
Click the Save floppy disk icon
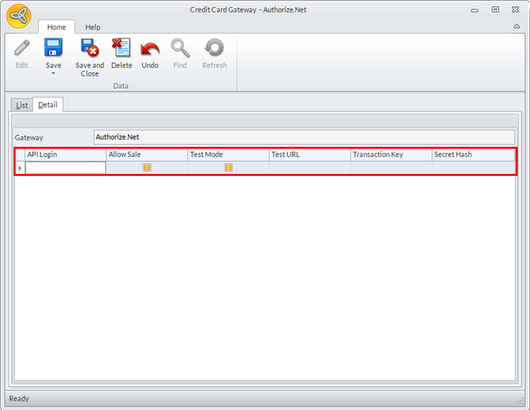click(53, 47)
